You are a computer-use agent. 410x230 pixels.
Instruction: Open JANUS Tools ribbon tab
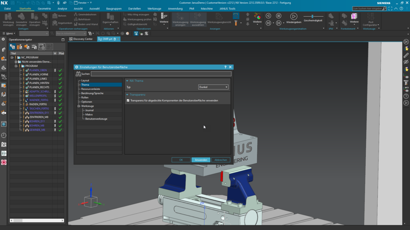227,9
